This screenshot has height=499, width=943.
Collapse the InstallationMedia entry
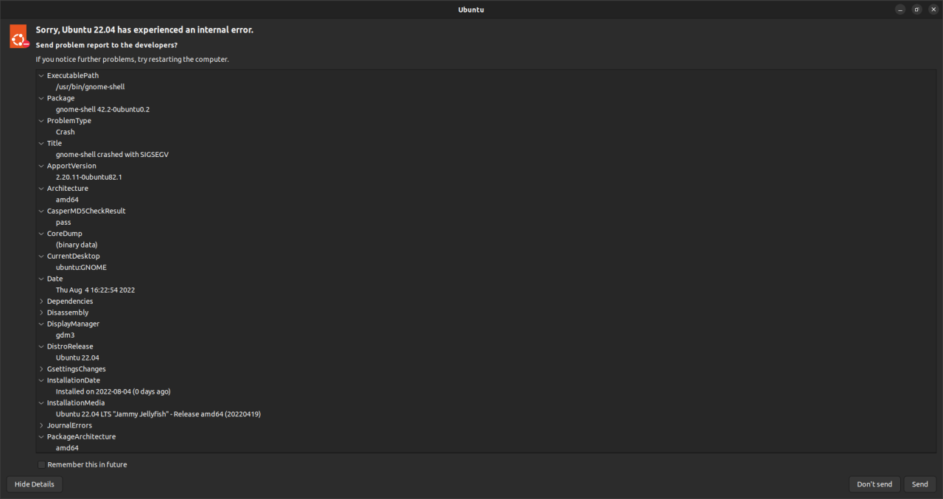[41, 403]
